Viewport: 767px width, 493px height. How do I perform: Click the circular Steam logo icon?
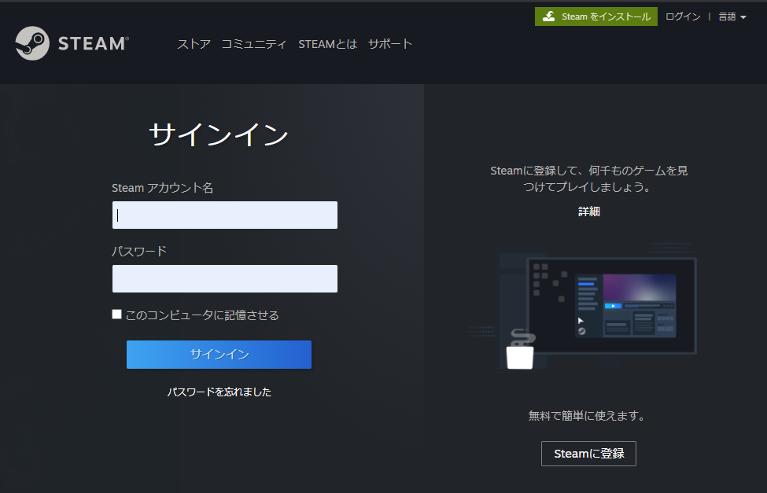point(32,43)
